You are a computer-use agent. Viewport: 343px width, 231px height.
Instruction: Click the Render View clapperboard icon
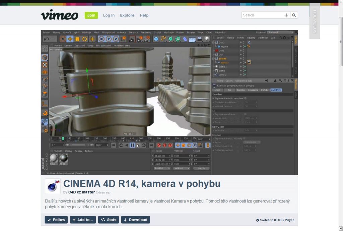pyautogui.click(x=132, y=39)
